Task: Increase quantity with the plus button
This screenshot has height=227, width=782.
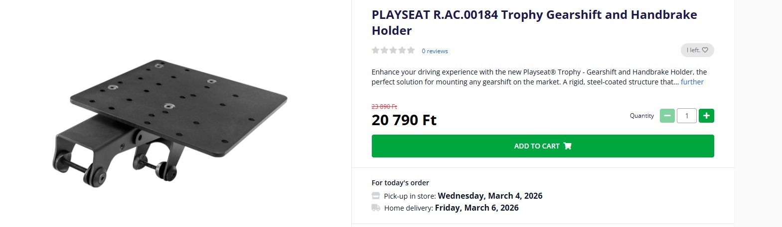Action: point(706,116)
